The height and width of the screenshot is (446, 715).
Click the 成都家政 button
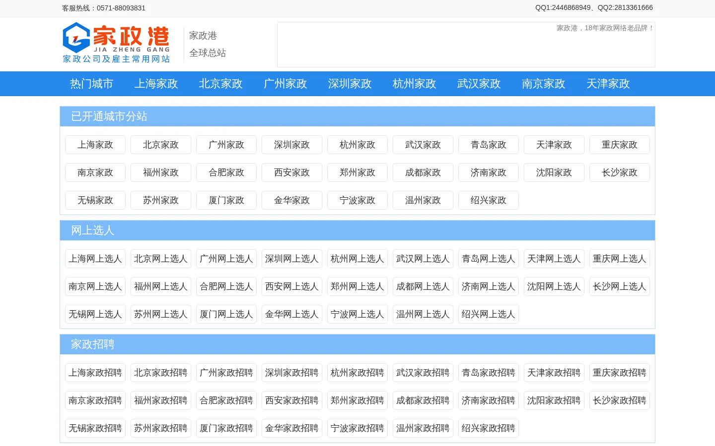pyautogui.click(x=423, y=172)
